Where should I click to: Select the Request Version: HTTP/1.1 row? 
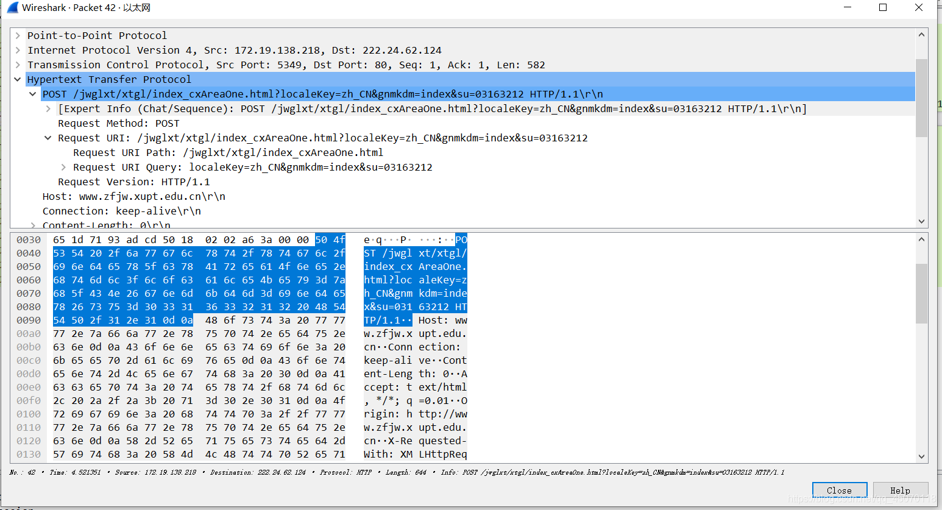point(462,182)
